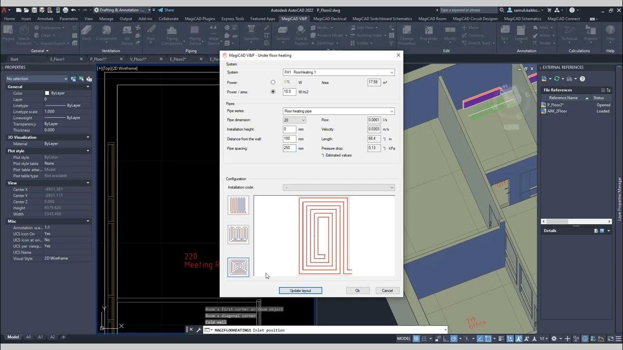The image size is (623, 350).
Task: Close the command line with X icon
Action: tap(191, 330)
